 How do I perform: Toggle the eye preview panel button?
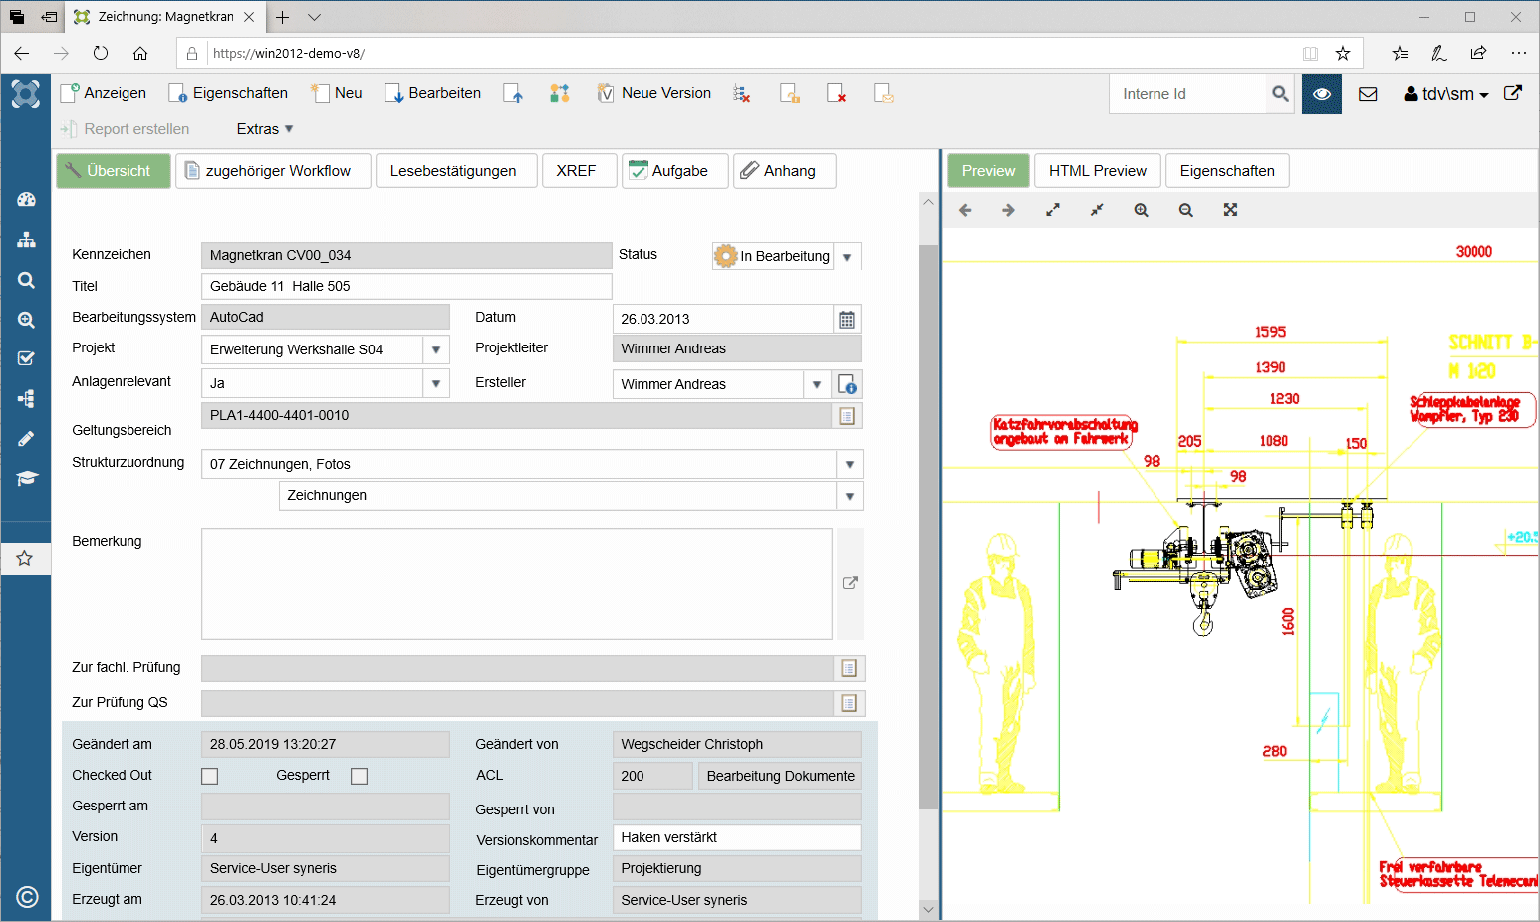(x=1321, y=94)
